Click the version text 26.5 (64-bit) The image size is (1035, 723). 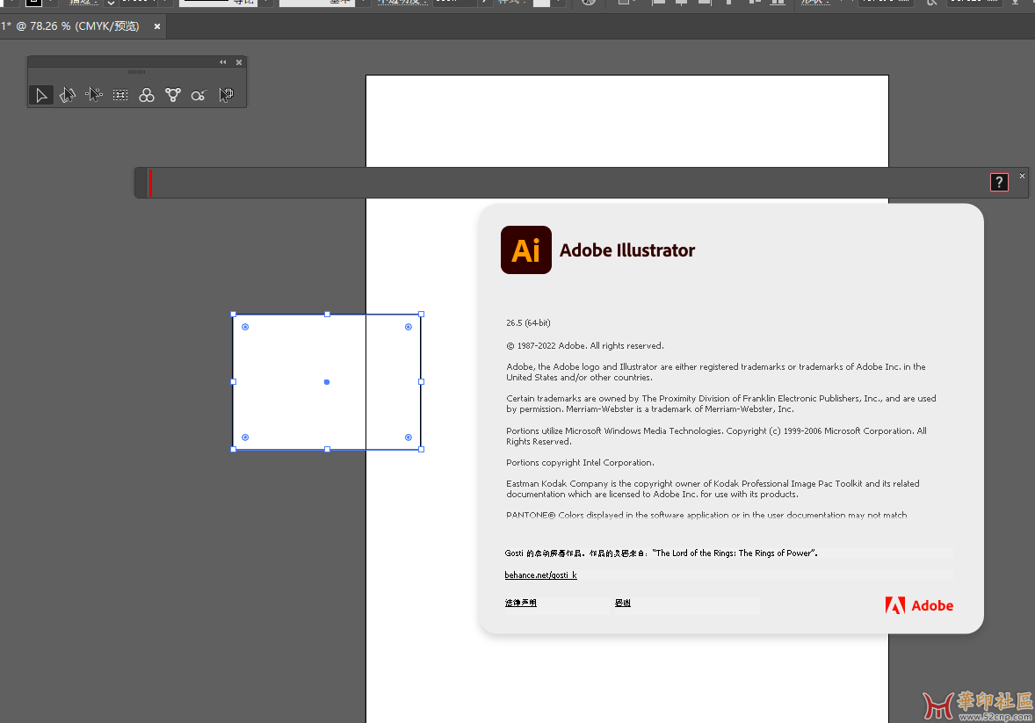pos(528,323)
